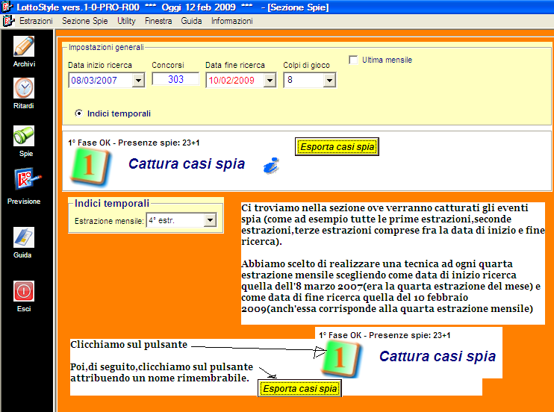
Task: Open the Guida menu in menu bar
Action: click(x=191, y=21)
